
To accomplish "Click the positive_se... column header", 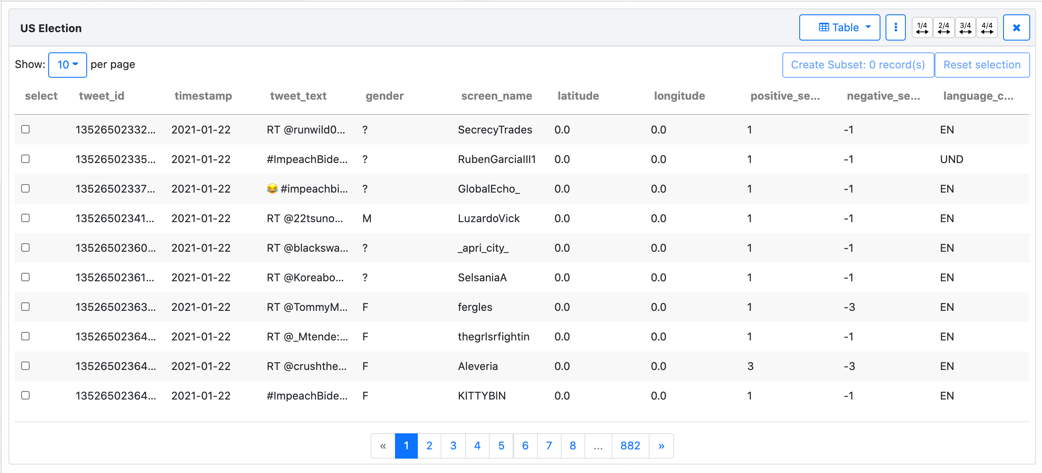I will click(x=785, y=96).
